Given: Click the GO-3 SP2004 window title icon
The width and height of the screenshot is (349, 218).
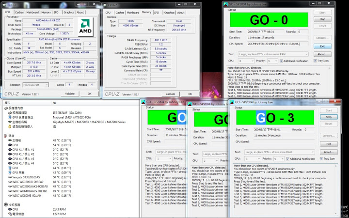Looking at the screenshot, I should [232, 102].
